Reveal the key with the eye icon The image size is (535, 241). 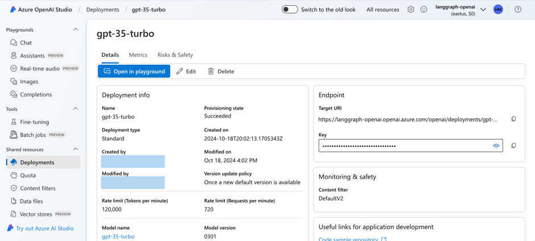[x=496, y=146]
